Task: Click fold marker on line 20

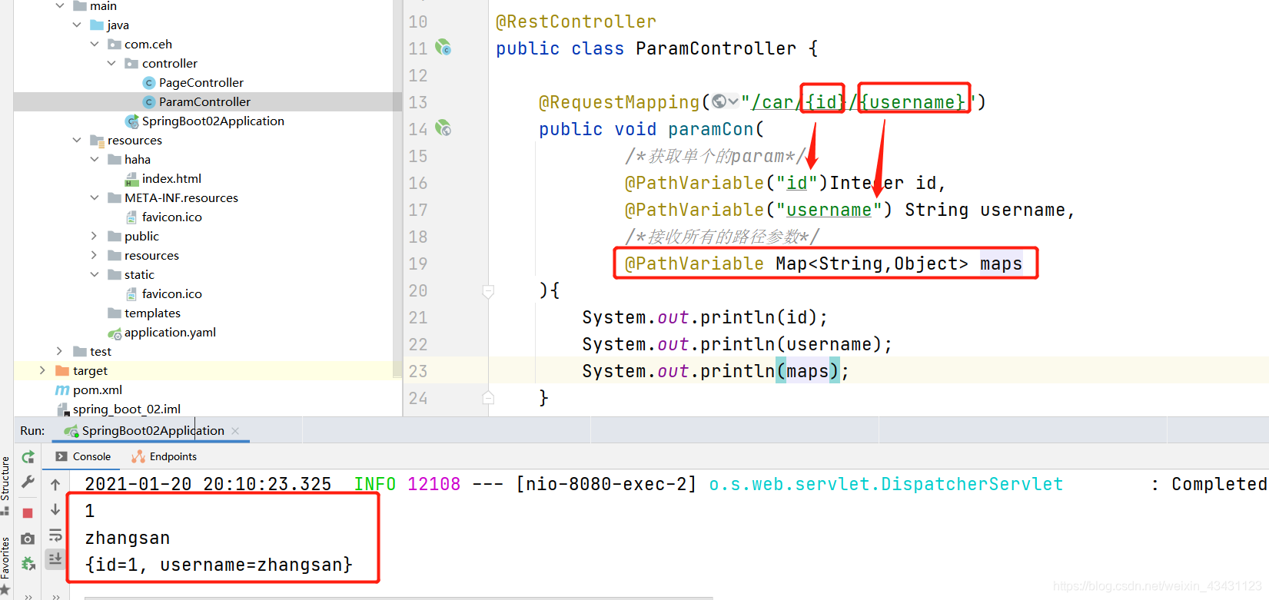Action: 488,291
